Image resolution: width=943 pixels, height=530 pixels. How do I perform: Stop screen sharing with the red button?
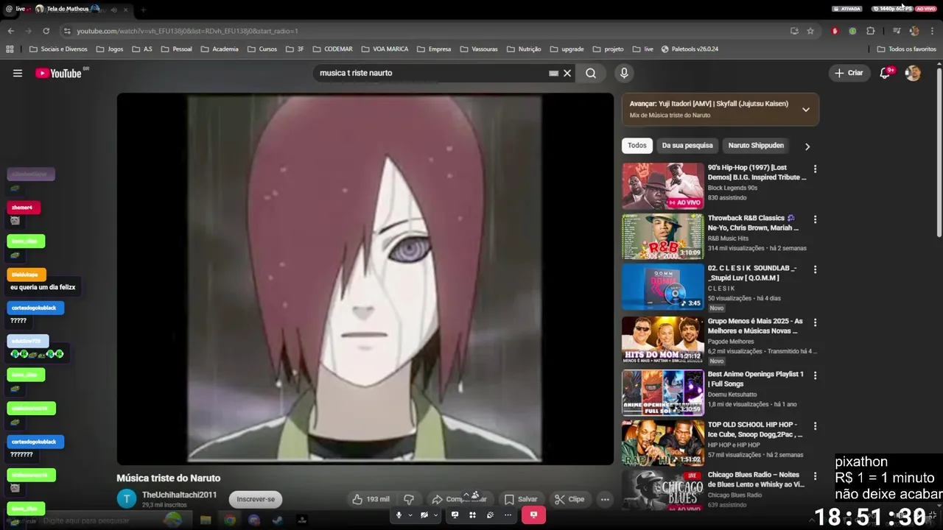[534, 515]
